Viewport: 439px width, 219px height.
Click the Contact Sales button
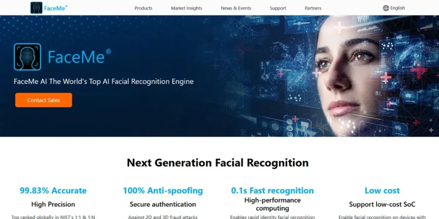pos(44,100)
